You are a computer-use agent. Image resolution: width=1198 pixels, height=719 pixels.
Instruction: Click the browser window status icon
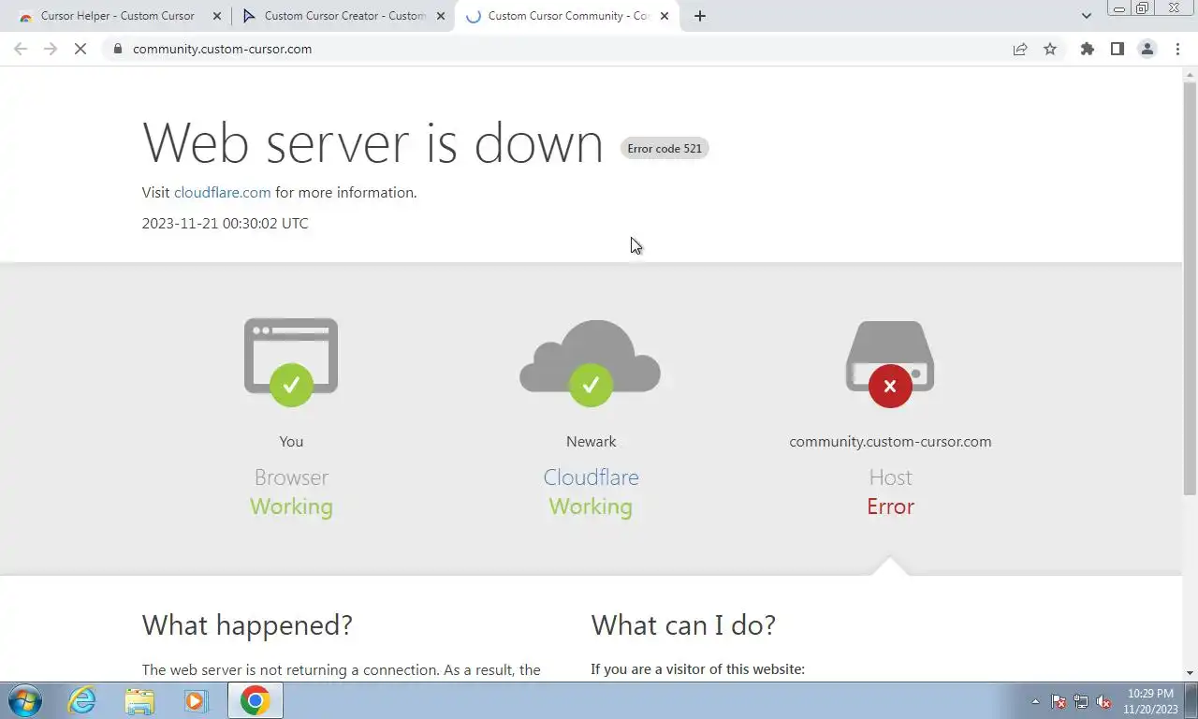(291, 361)
